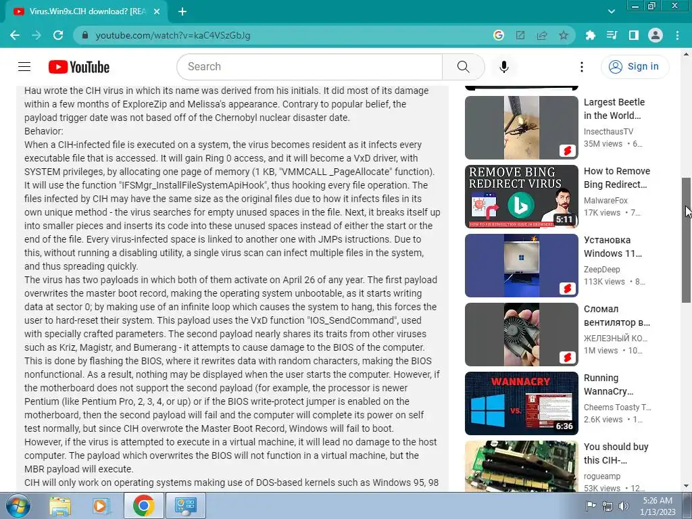Open Сломал вентилятор video thumbnail
Screen dimensions: 692x519
click(x=521, y=334)
